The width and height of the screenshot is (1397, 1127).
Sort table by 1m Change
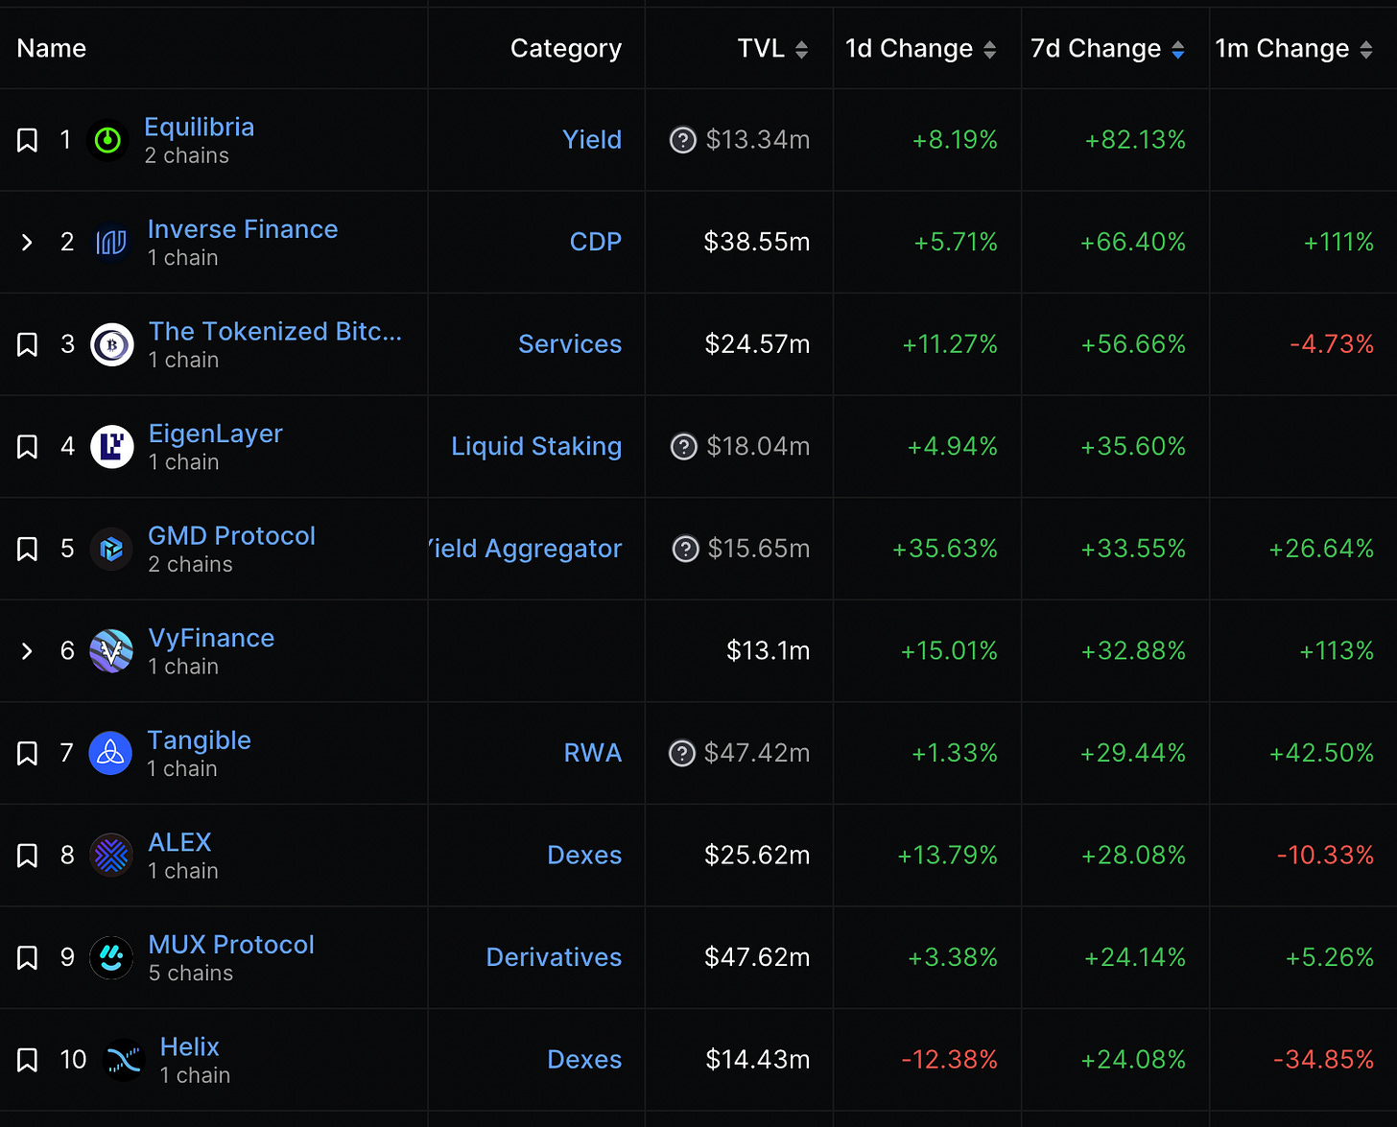[x=1365, y=49]
